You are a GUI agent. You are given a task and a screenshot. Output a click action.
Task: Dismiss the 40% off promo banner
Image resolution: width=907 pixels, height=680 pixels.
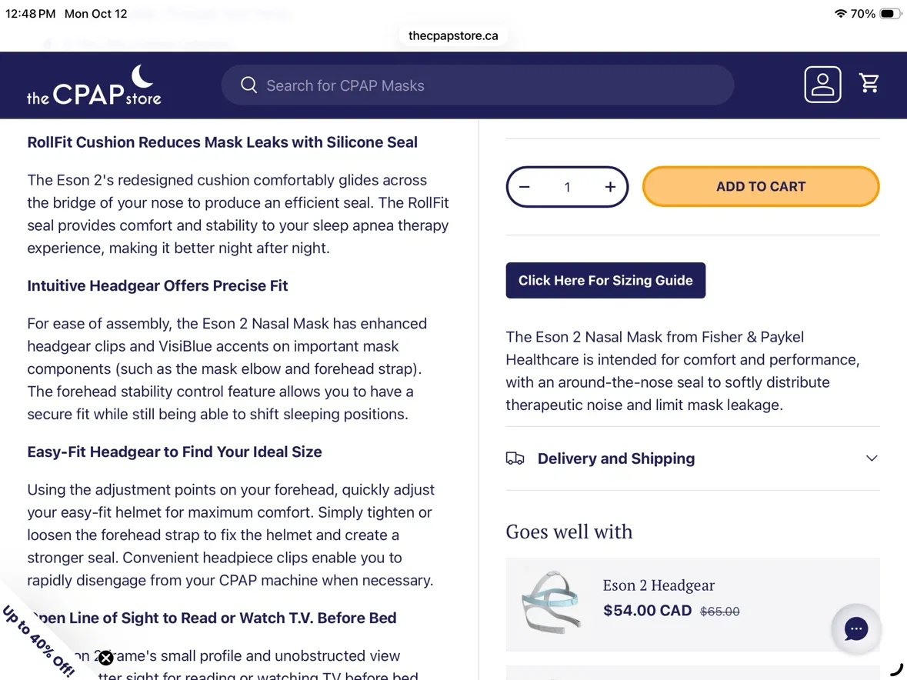click(x=105, y=658)
